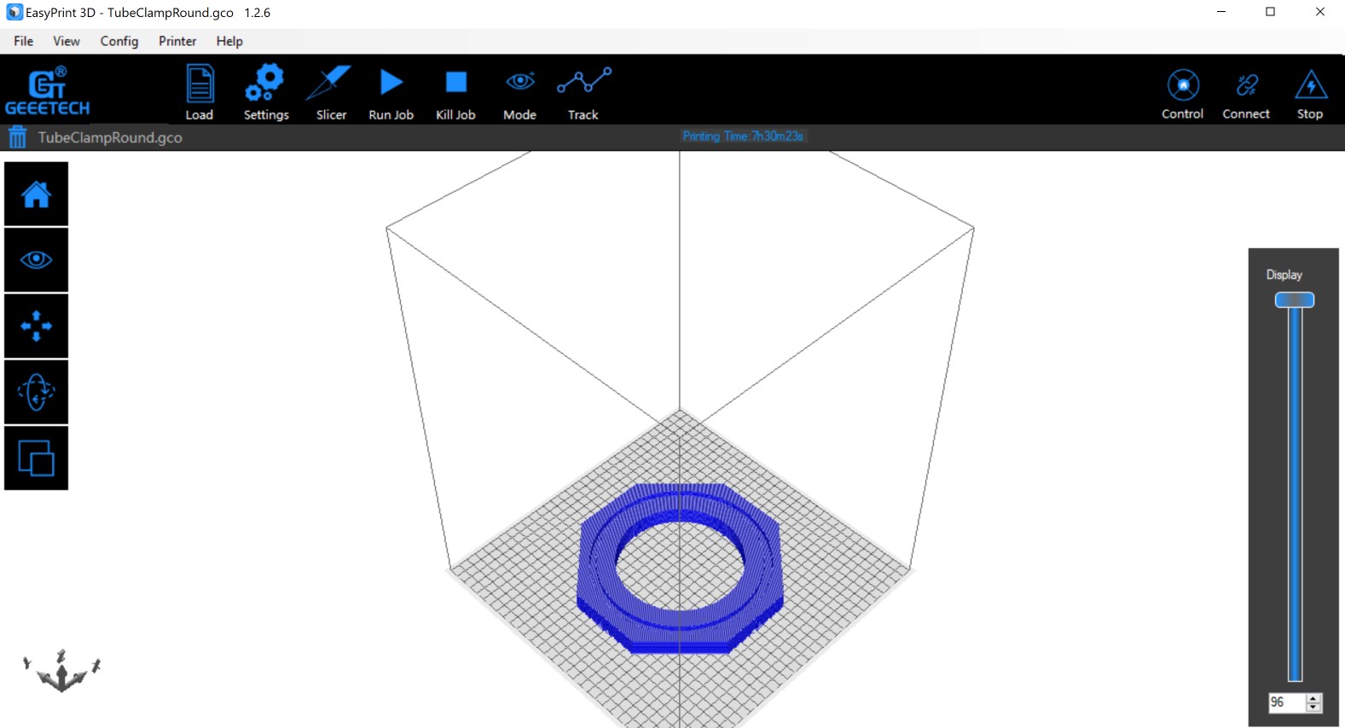1345x728 pixels.
Task: Open the Settings gears icon
Action: coord(265,92)
